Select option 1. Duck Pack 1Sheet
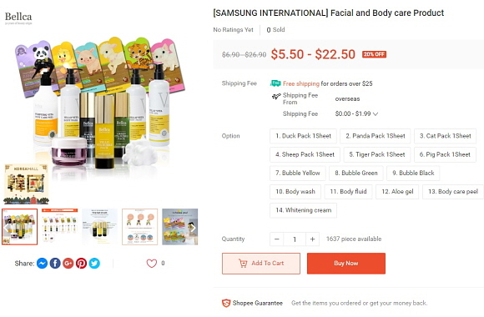 (303, 136)
